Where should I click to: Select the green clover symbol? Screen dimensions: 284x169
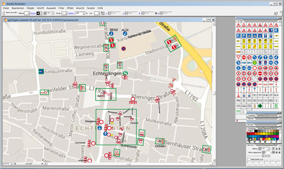click(260, 106)
